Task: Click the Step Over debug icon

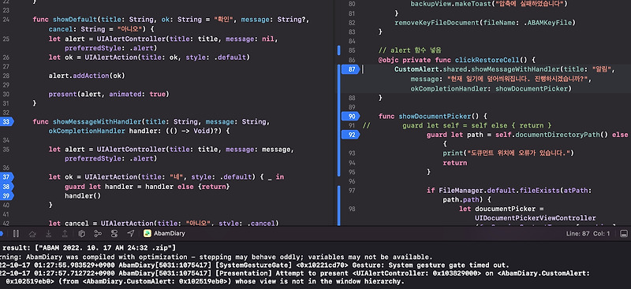Action: [x=32, y=234]
